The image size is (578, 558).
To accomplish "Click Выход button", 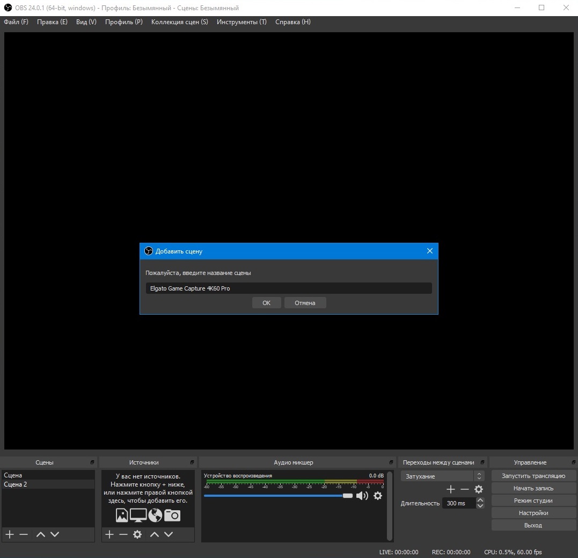I will pos(533,525).
